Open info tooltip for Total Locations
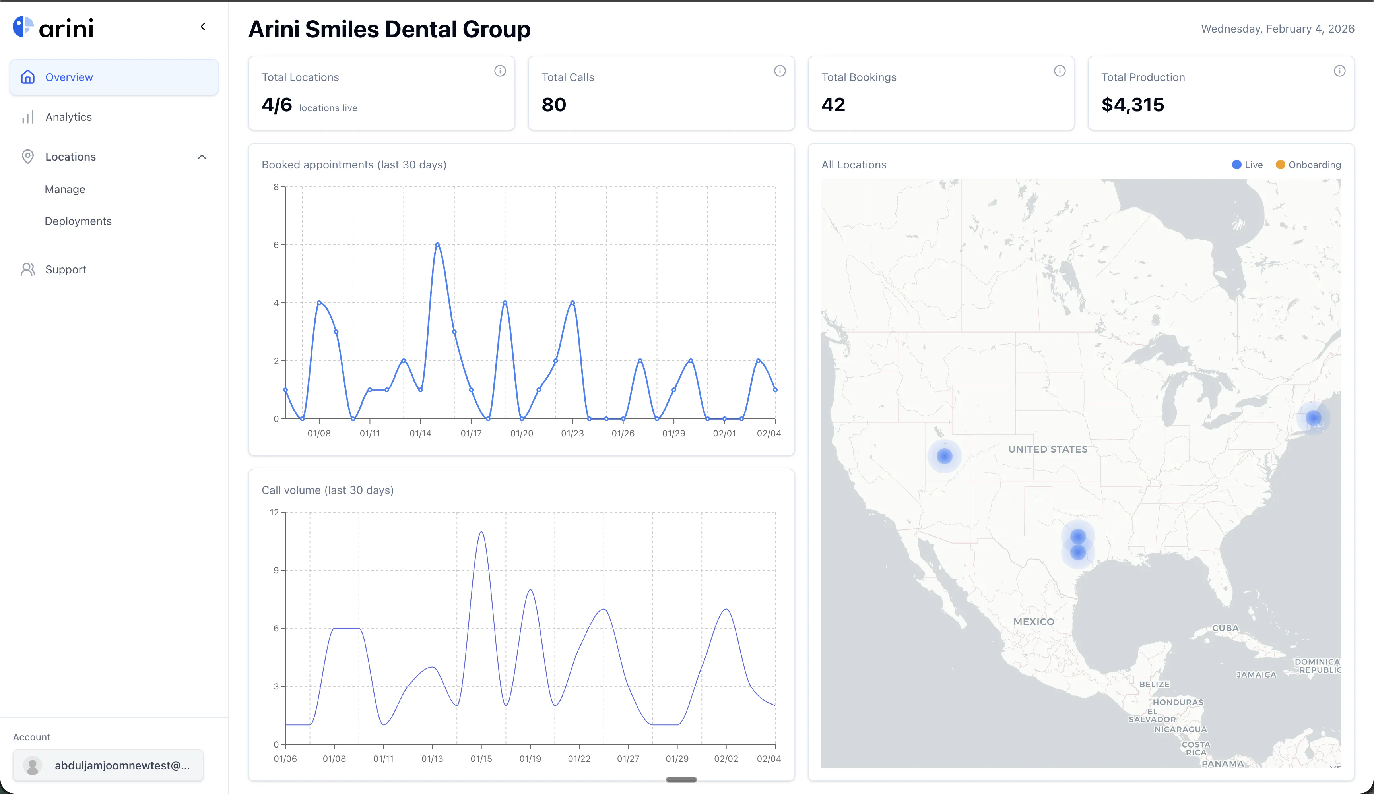 [500, 71]
